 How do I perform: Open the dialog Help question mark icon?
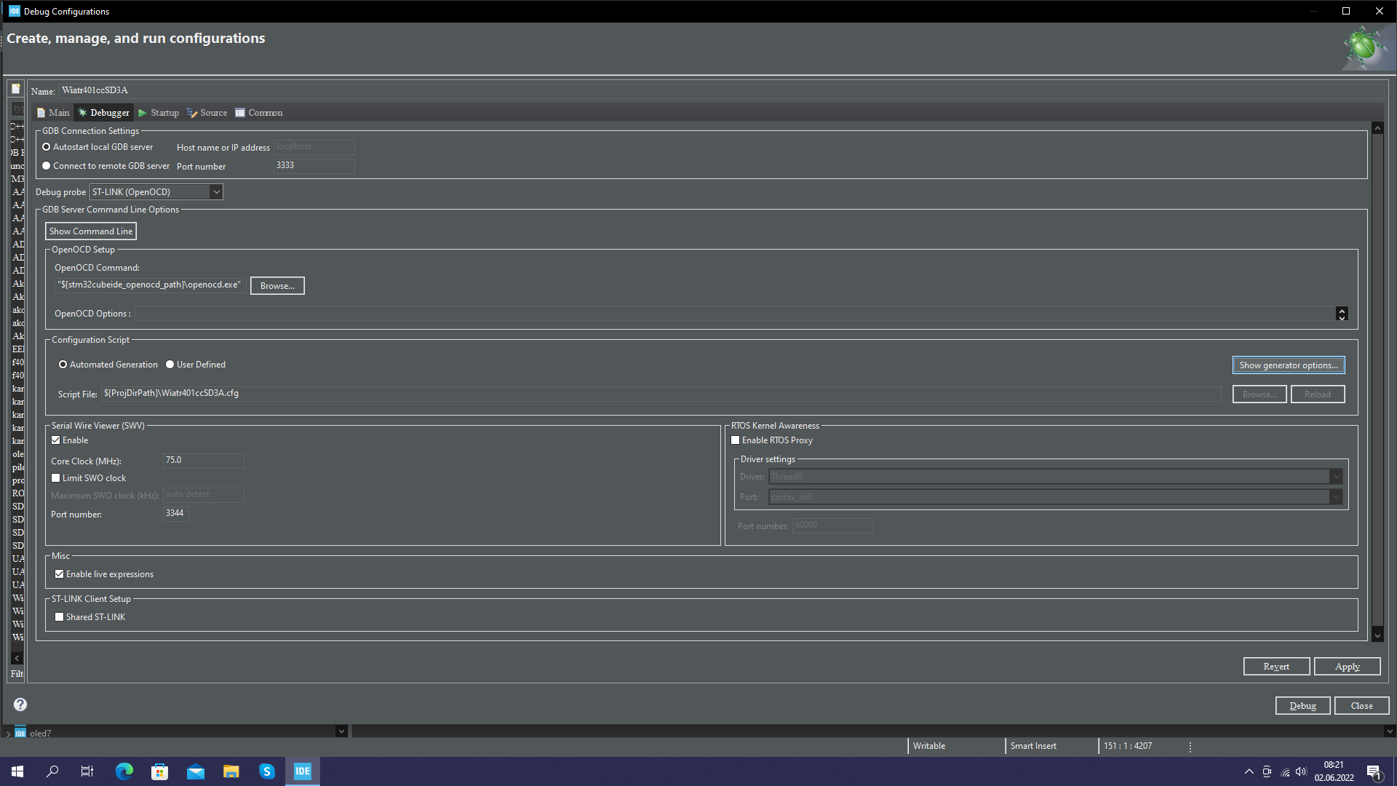[x=20, y=704]
